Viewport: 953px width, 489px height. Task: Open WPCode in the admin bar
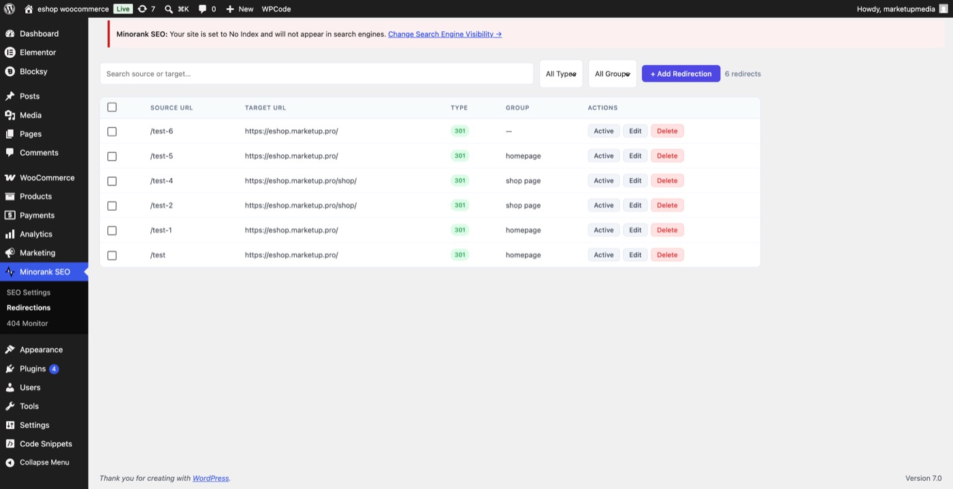[x=276, y=9]
